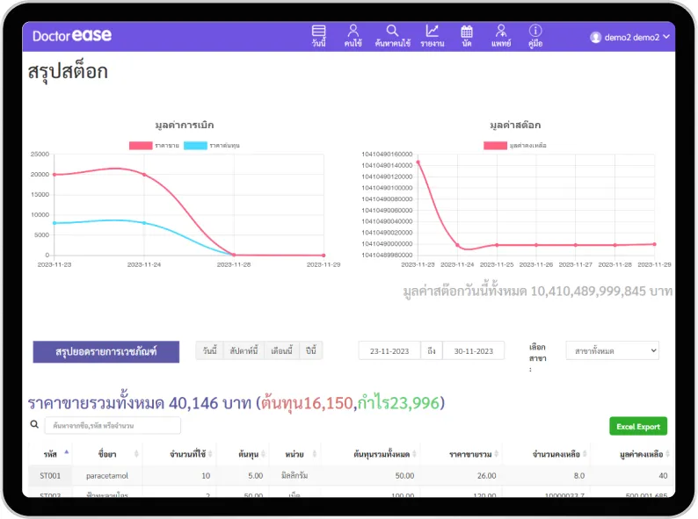Select the เดือนนี้ (this month) filter tab
Screen dimensions: 698x519
click(x=281, y=350)
